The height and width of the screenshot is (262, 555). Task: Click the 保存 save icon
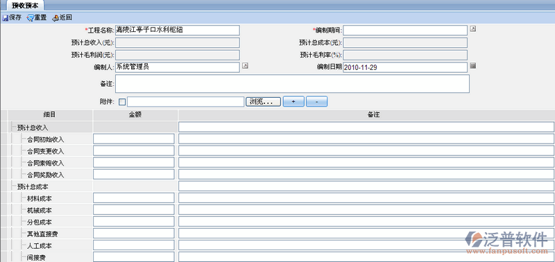click(6, 18)
